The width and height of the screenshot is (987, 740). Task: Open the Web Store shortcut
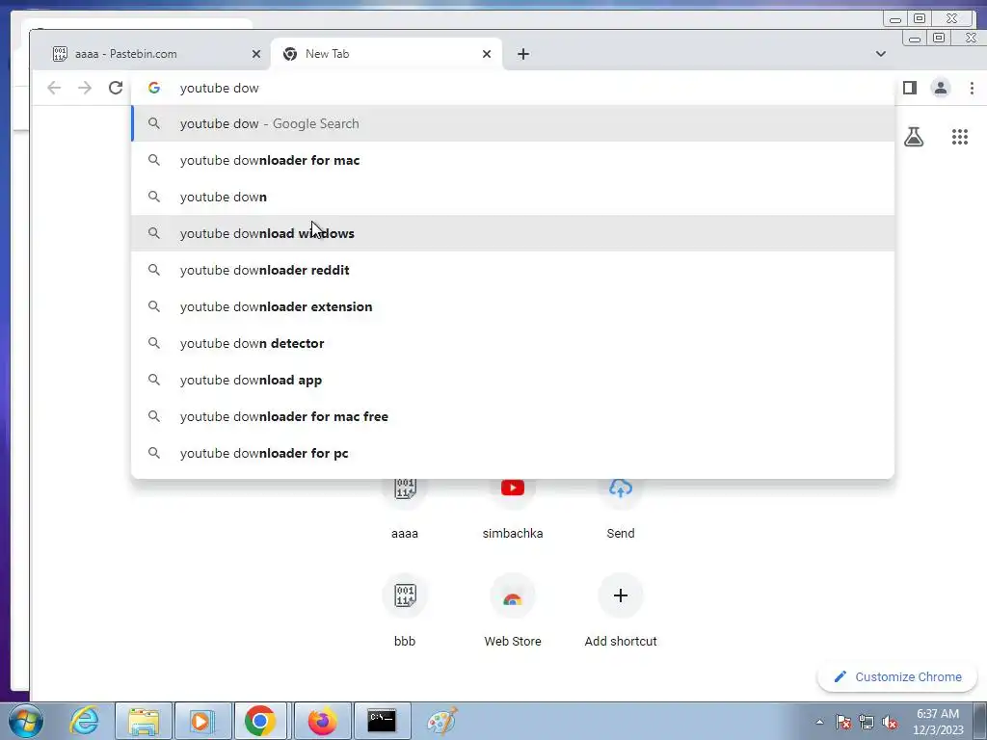[x=513, y=609]
